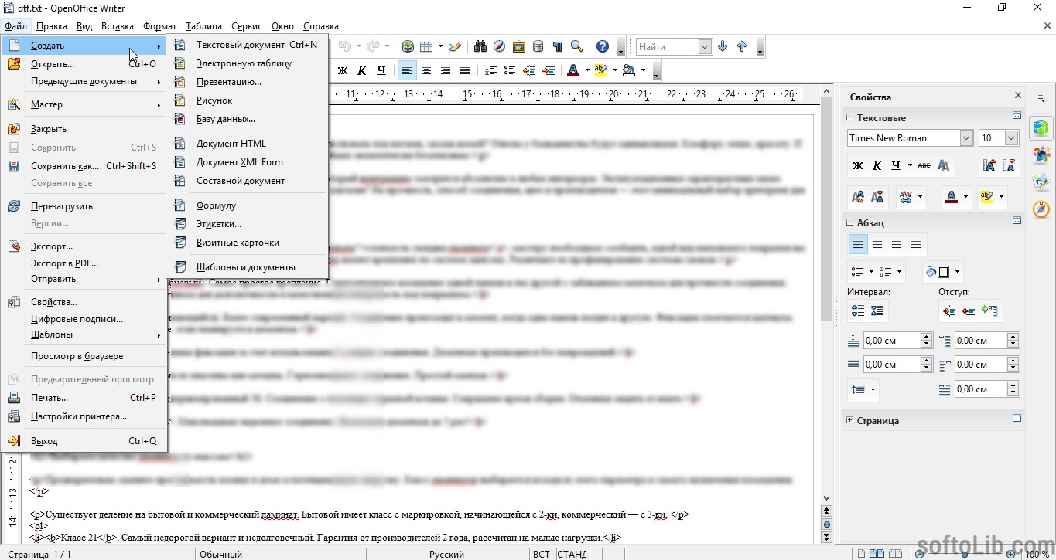Open Абзац section More Options button
The width and height of the screenshot is (1056, 560).
1017,220
